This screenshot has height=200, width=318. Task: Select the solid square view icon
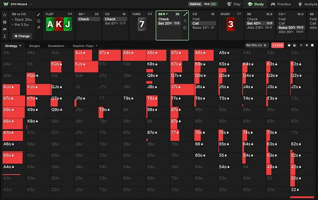(313, 45)
